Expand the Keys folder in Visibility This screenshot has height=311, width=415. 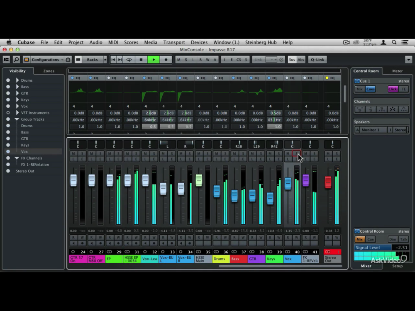click(17, 100)
